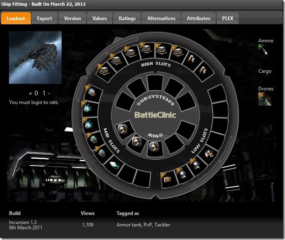The image size is (285, 240).
Task: Click the 'You must login to rate.' message
Action: (x=34, y=102)
